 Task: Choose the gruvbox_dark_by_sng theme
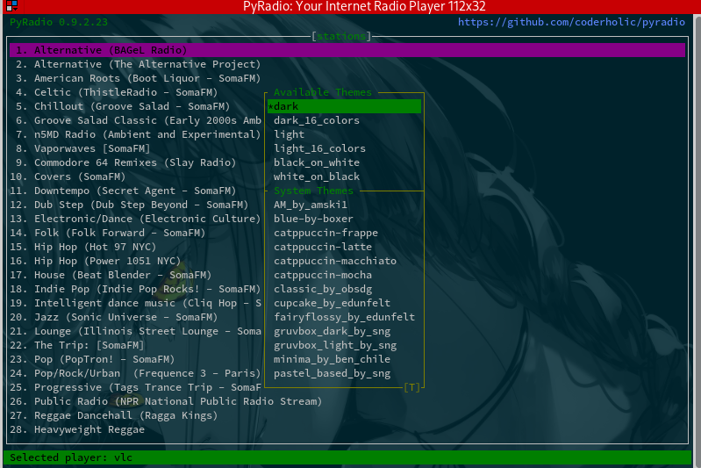[332, 331]
